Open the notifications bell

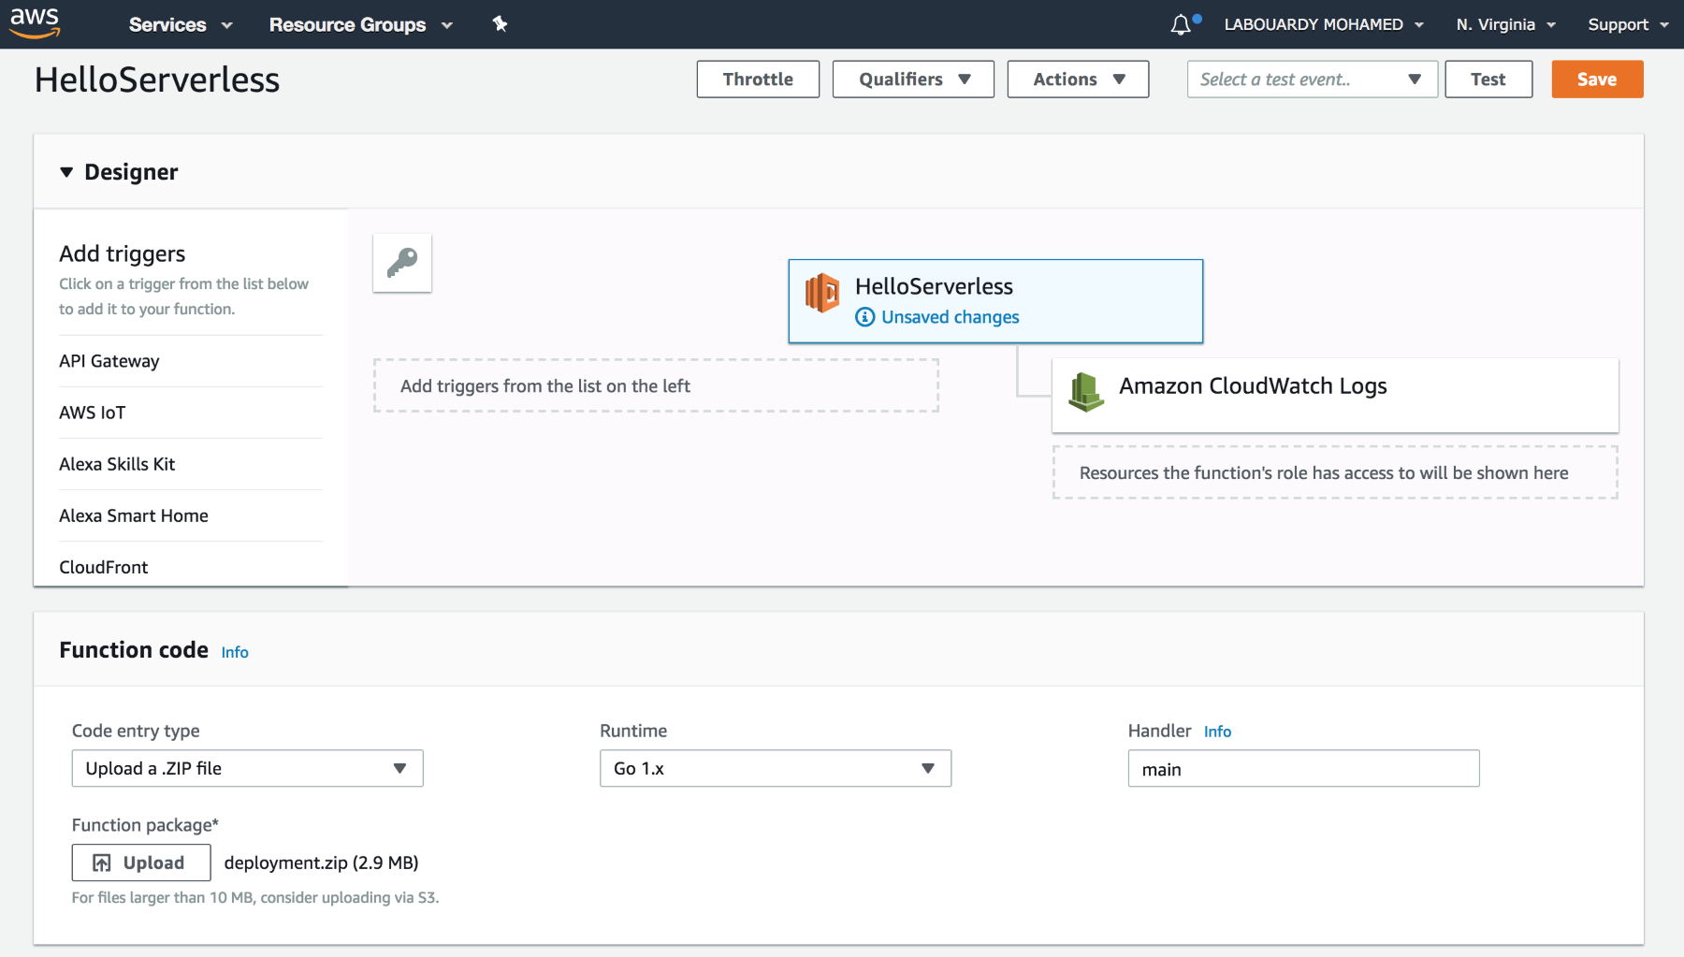pos(1182,24)
